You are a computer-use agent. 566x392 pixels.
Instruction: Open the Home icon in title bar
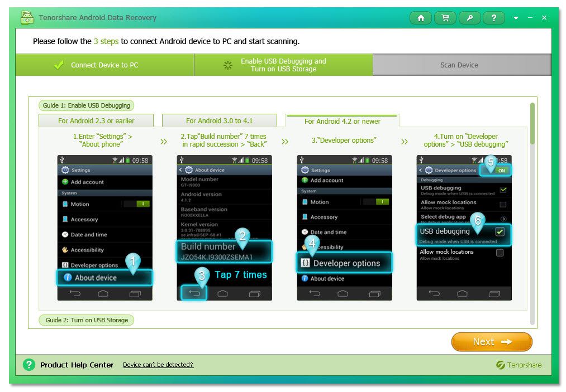pos(421,18)
